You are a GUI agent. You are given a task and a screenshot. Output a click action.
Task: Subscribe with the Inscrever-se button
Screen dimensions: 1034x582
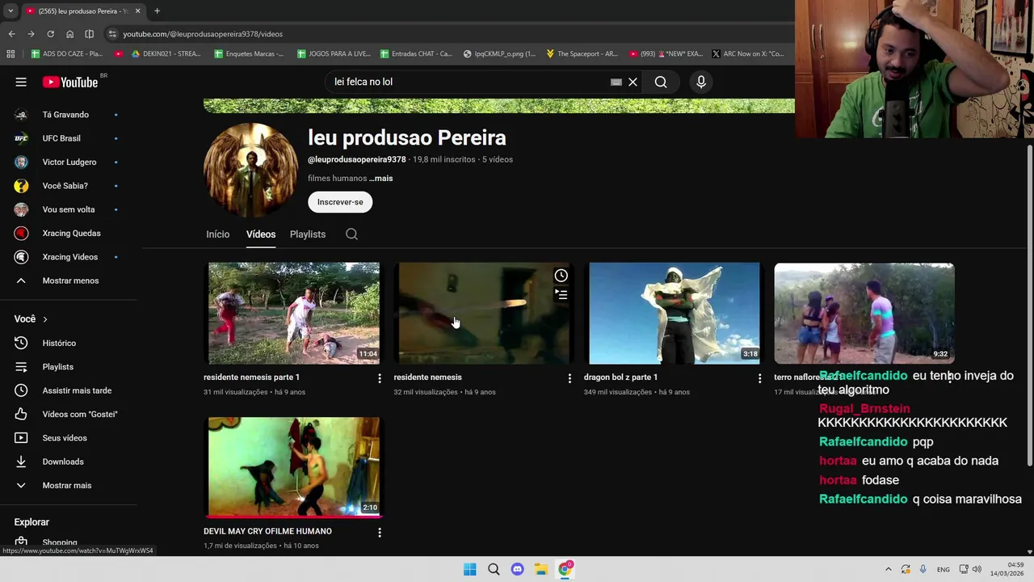coord(340,202)
